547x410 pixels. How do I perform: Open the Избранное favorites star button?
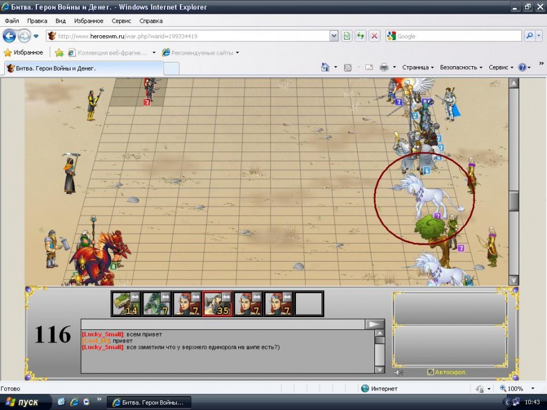pos(23,53)
